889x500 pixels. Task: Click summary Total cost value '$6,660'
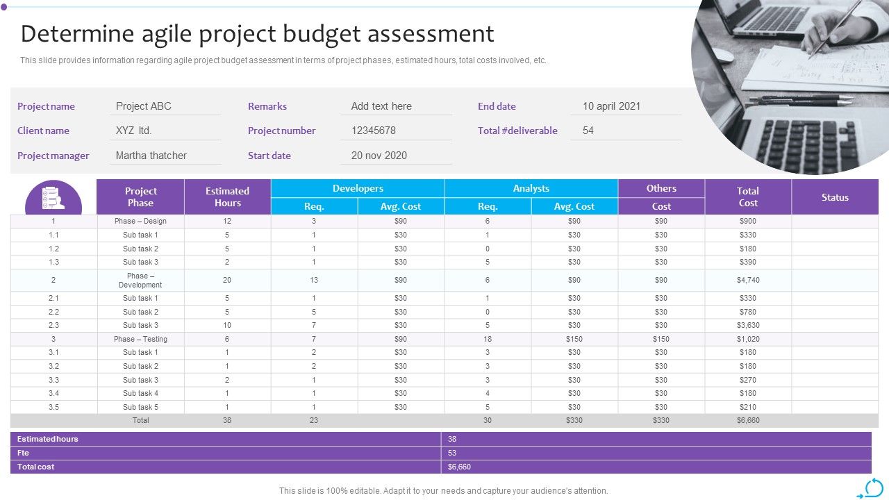(460, 467)
